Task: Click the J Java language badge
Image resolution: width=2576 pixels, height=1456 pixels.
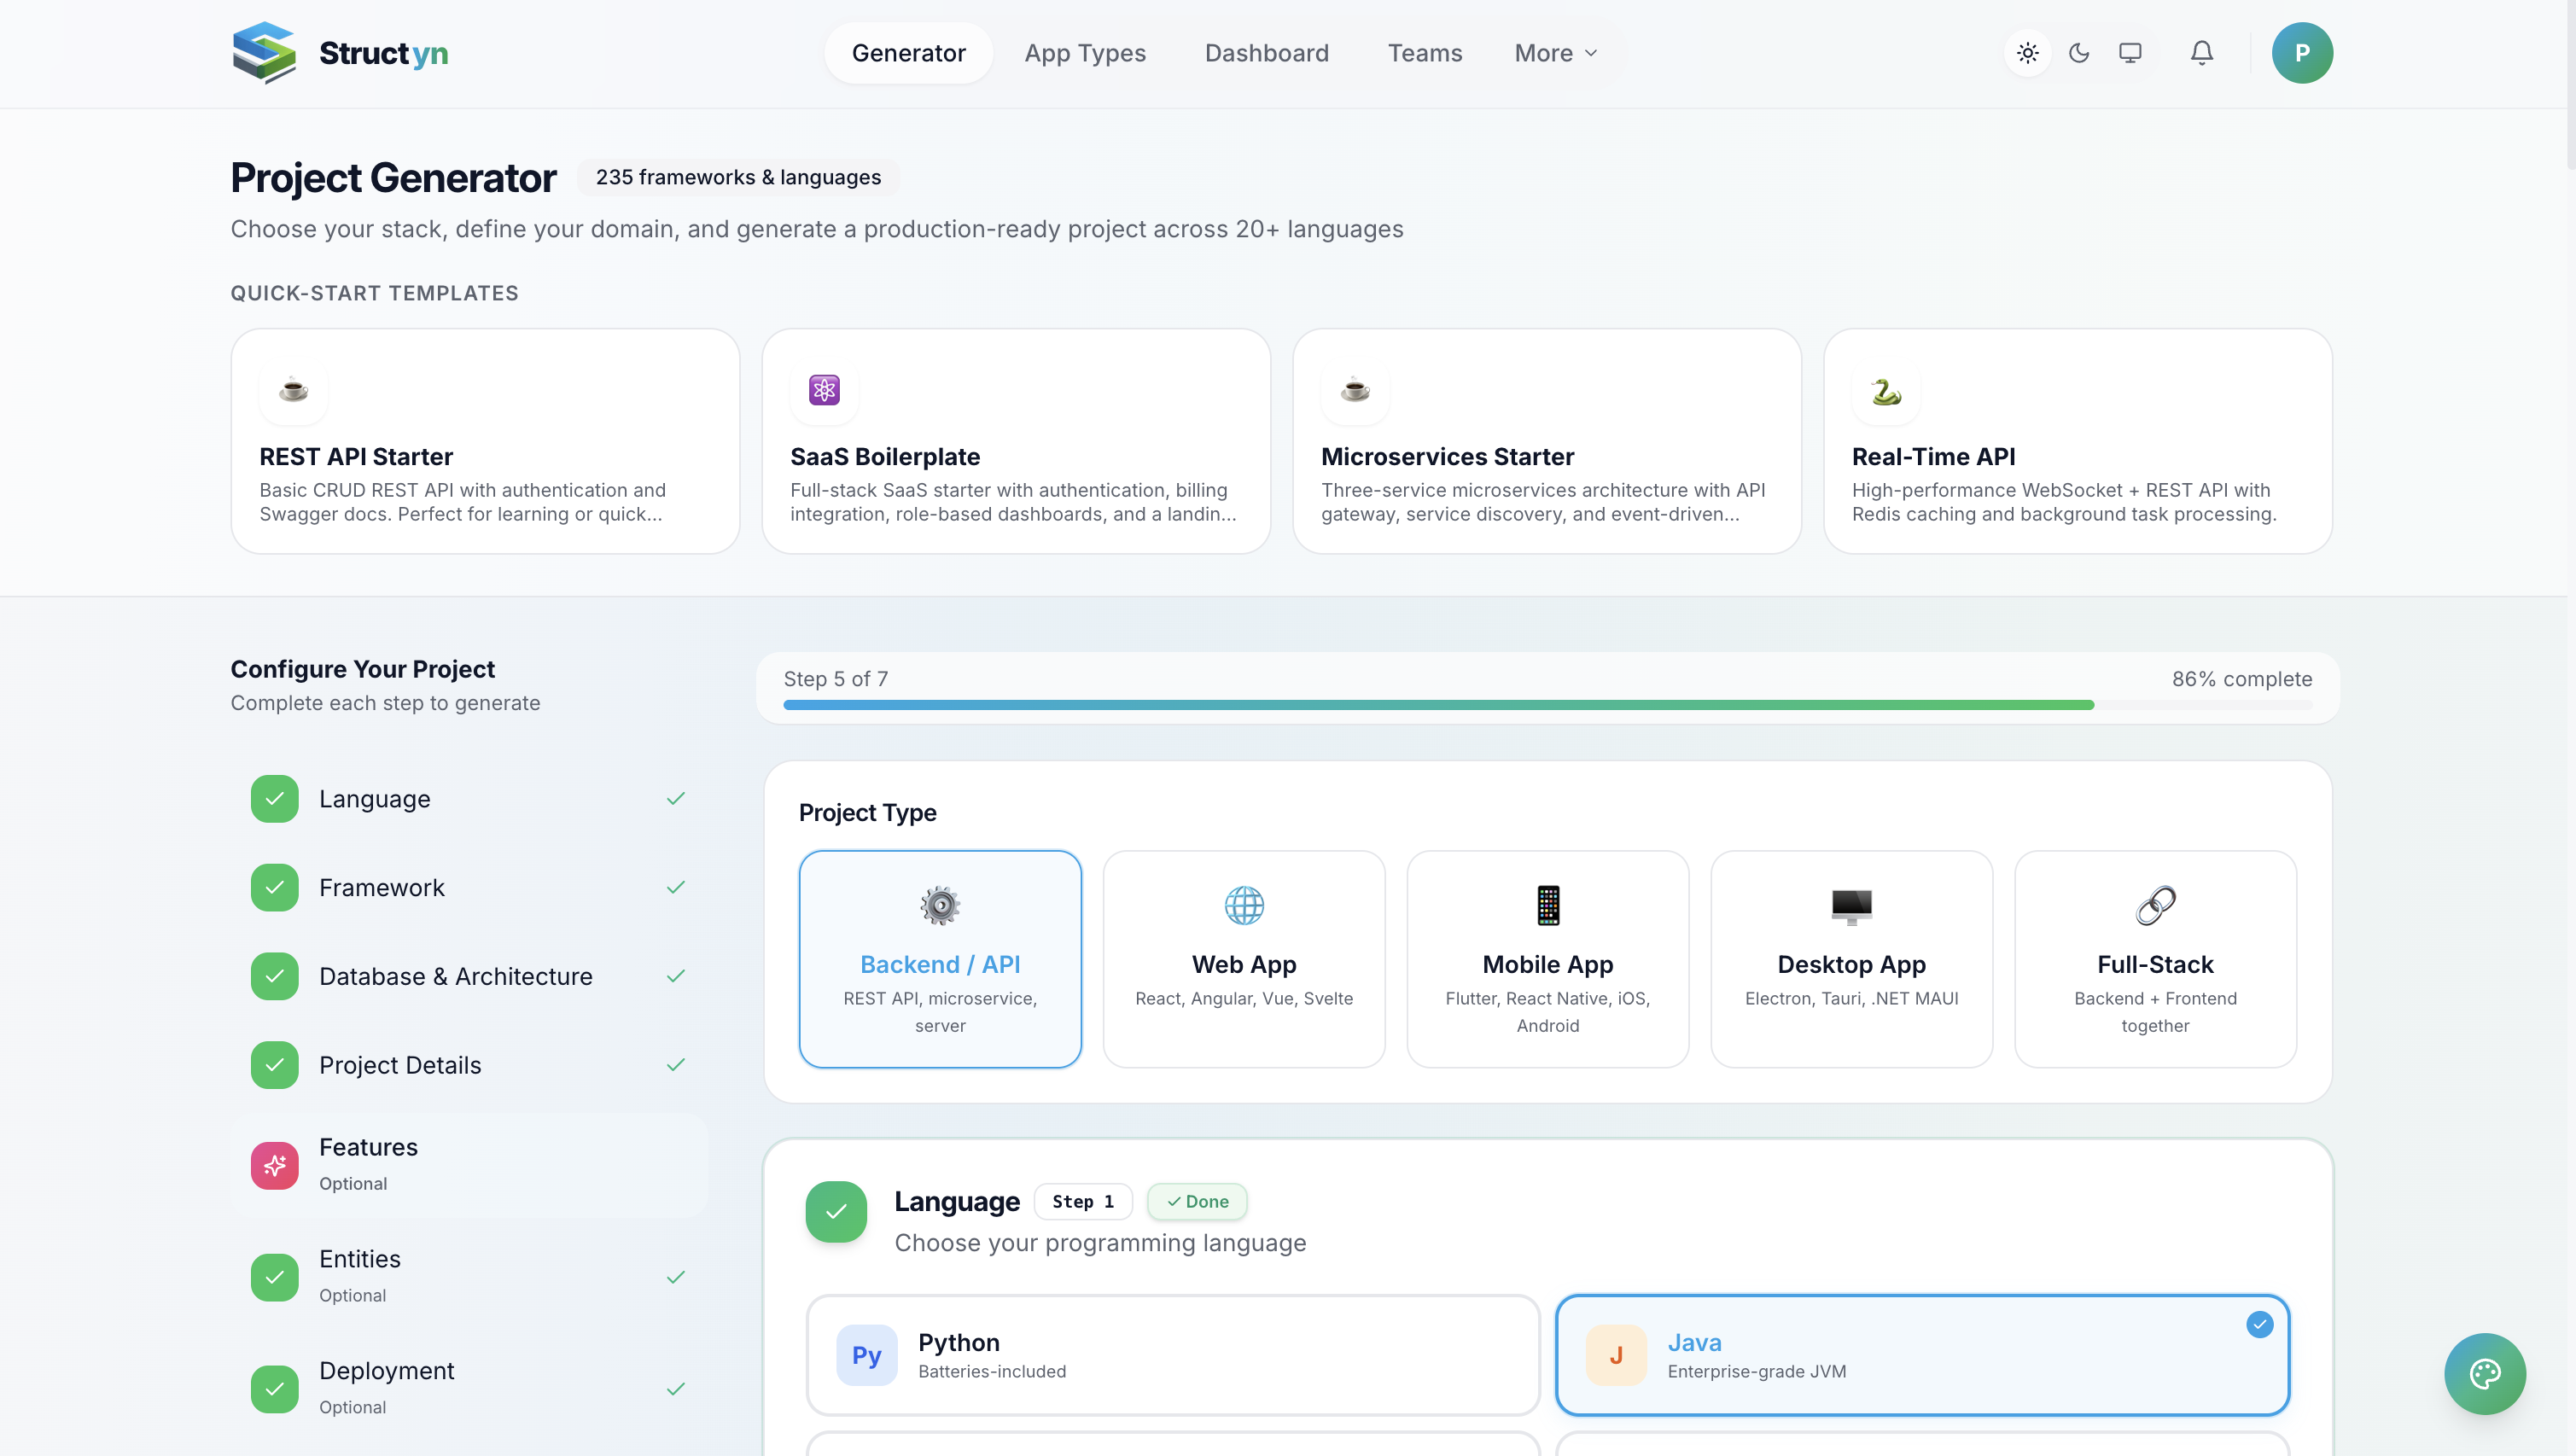Action: (1616, 1355)
